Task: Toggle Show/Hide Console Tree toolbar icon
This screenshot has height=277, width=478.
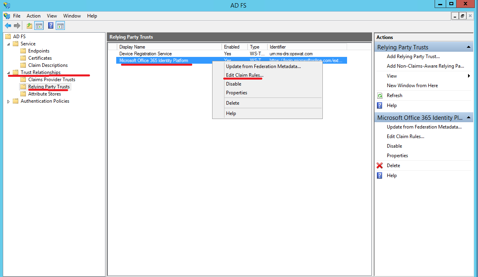Action: [39, 26]
